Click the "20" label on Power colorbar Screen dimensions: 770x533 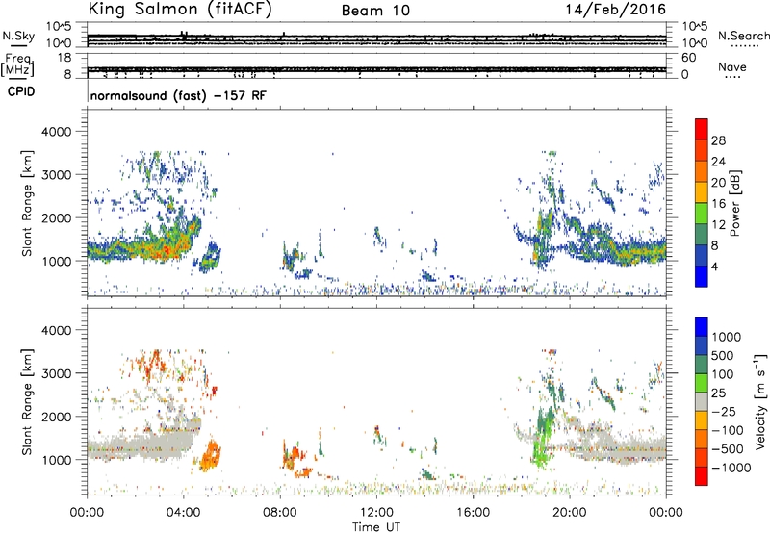(x=718, y=183)
